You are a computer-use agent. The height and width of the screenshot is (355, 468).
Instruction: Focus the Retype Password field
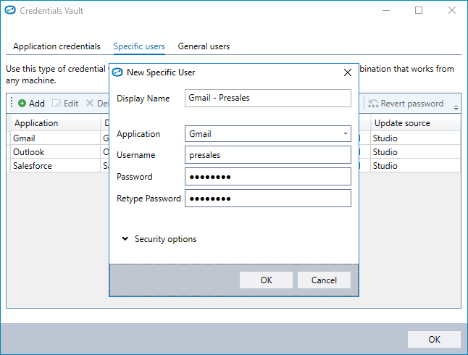[268, 199]
